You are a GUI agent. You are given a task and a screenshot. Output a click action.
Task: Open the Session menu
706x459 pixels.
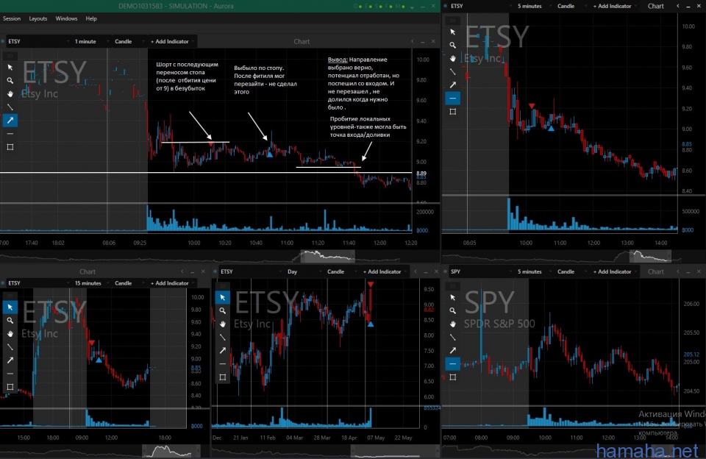pos(12,18)
